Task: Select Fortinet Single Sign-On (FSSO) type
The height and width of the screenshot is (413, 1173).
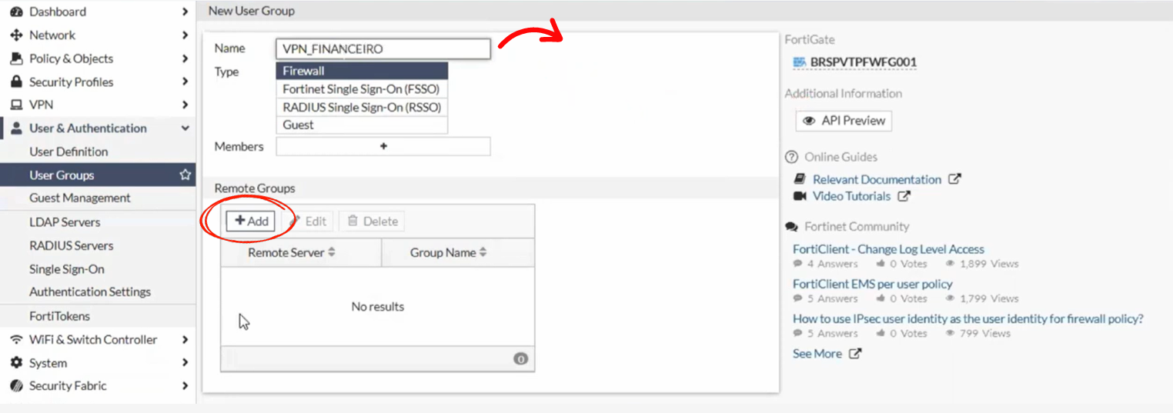Action: [x=361, y=89]
